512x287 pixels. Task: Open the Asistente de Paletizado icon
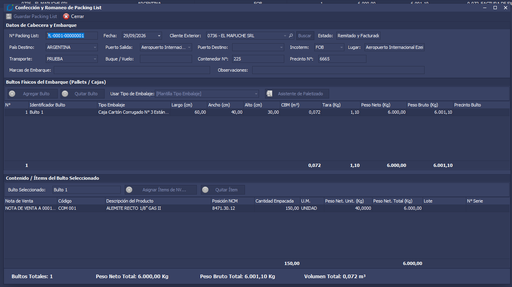pos(269,94)
